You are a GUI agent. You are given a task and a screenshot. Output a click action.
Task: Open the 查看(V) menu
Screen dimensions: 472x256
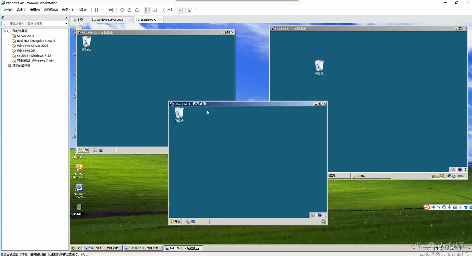point(35,10)
